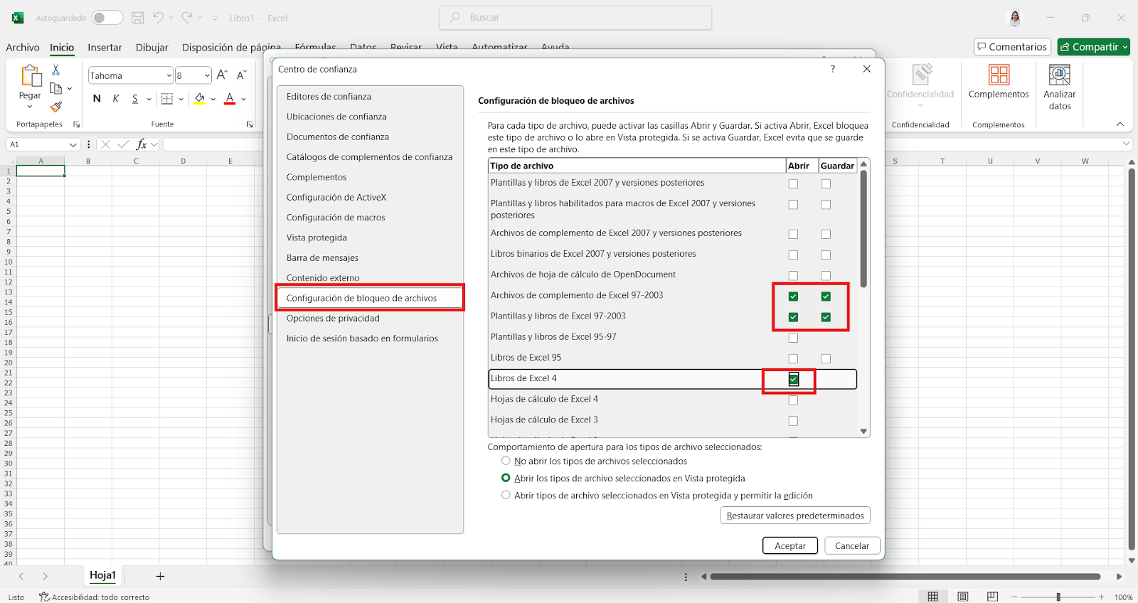Screen dimensions: 1138x603
Task: Expand the font size dropdown
Action: (207, 75)
